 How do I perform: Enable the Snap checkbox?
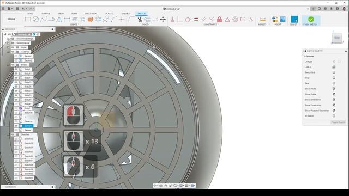point(334,78)
